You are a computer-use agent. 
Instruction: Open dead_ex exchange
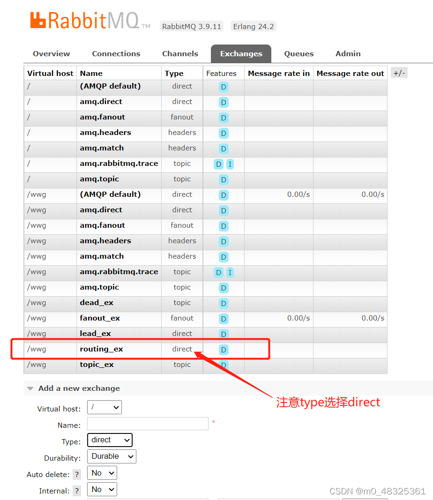click(97, 303)
